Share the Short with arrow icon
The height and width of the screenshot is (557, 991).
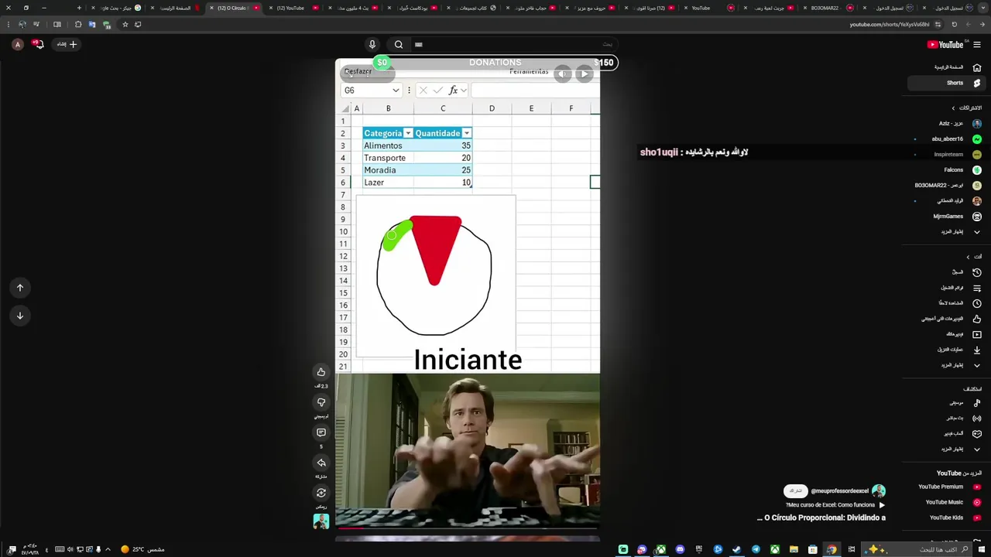[x=321, y=463]
